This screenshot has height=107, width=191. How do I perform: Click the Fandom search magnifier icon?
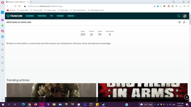(179, 16)
